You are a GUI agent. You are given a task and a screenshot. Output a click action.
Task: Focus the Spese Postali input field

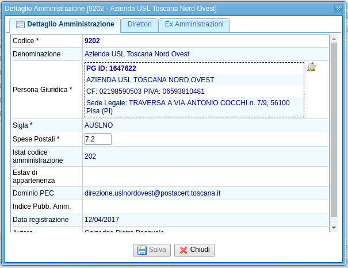pos(98,139)
